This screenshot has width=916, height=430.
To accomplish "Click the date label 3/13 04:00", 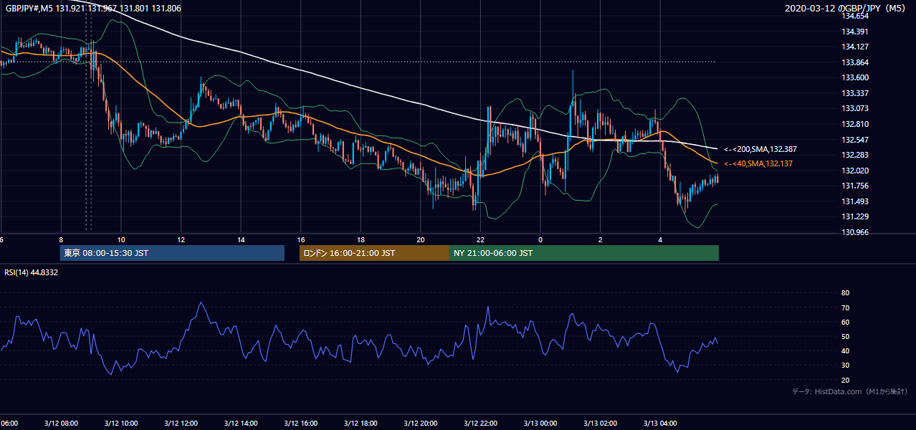I will [x=660, y=423].
